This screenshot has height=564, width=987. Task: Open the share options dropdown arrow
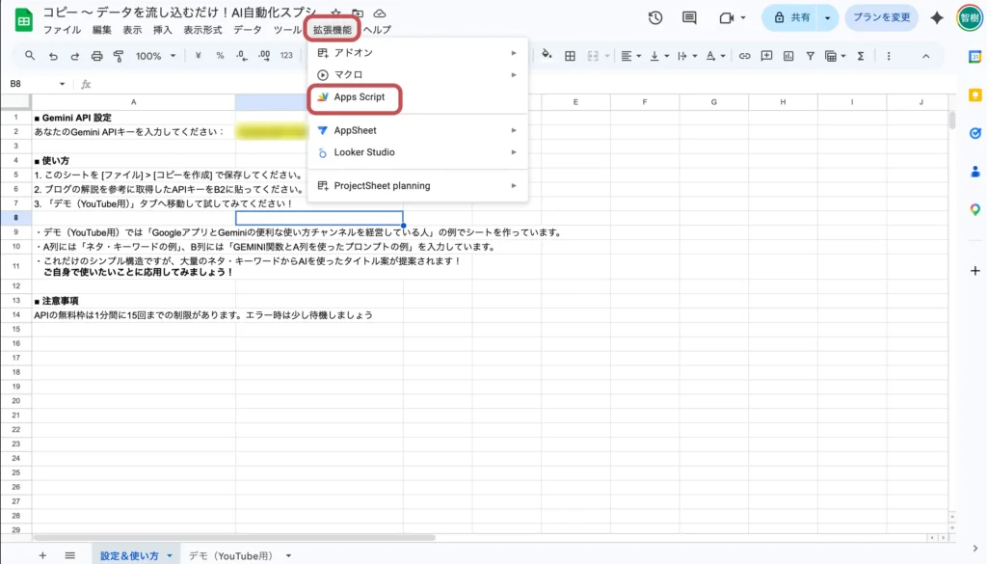pyautogui.click(x=827, y=17)
